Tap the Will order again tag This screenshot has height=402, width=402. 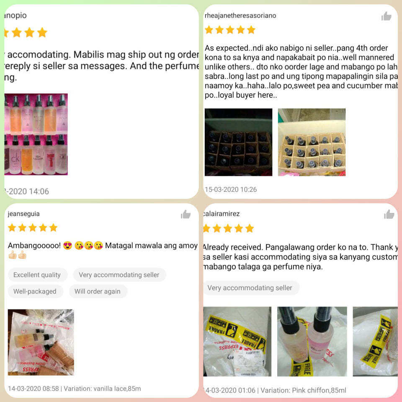coord(98,291)
